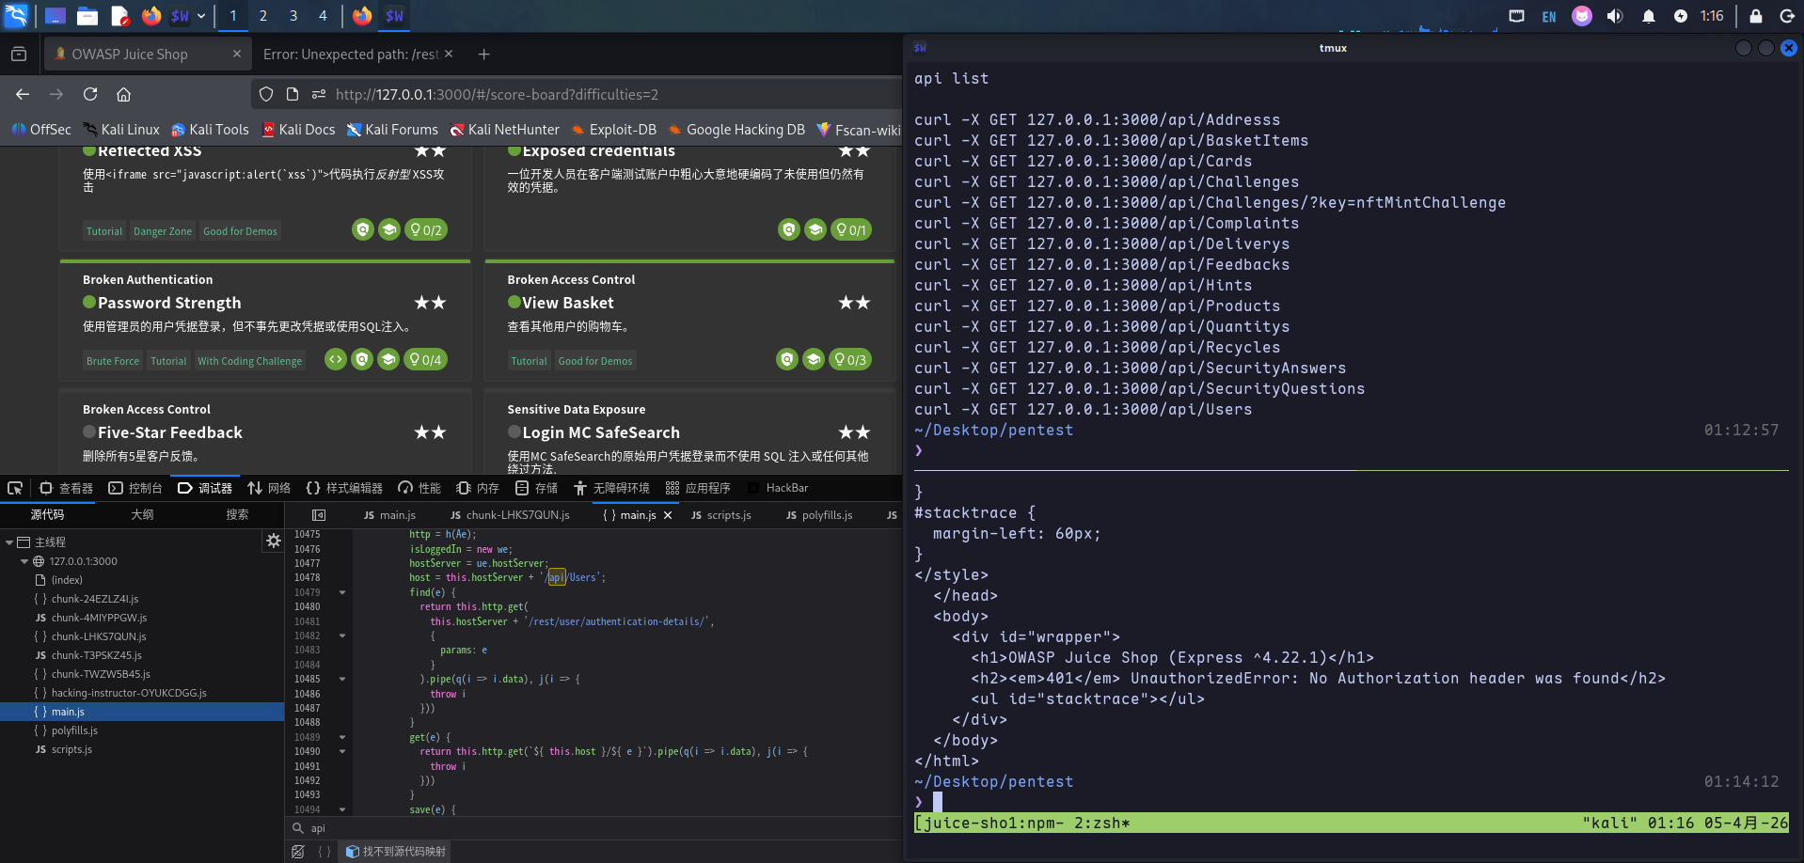Open the text editor launcher in the panel
1804x863 pixels.
pyautogui.click(x=119, y=16)
